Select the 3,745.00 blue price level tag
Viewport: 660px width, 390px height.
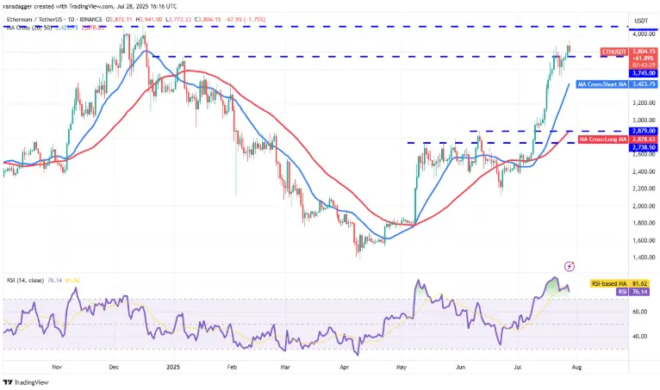[x=643, y=73]
